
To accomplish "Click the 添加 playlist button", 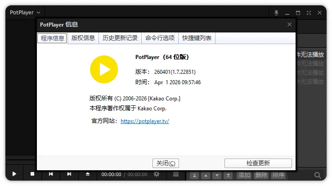I will pyautogui.click(x=244, y=175).
